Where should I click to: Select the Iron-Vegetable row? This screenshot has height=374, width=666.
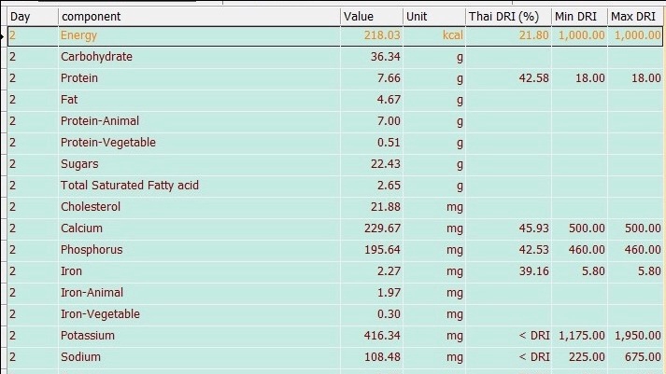tap(335, 314)
